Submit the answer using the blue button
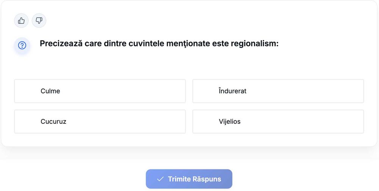The width and height of the screenshot is (379, 191). (189, 179)
